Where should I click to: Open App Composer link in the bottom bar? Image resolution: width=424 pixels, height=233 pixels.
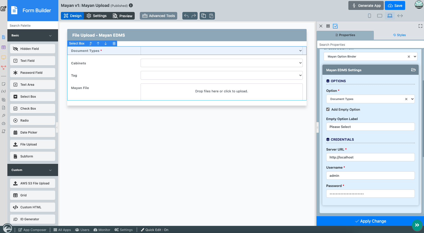click(32, 230)
